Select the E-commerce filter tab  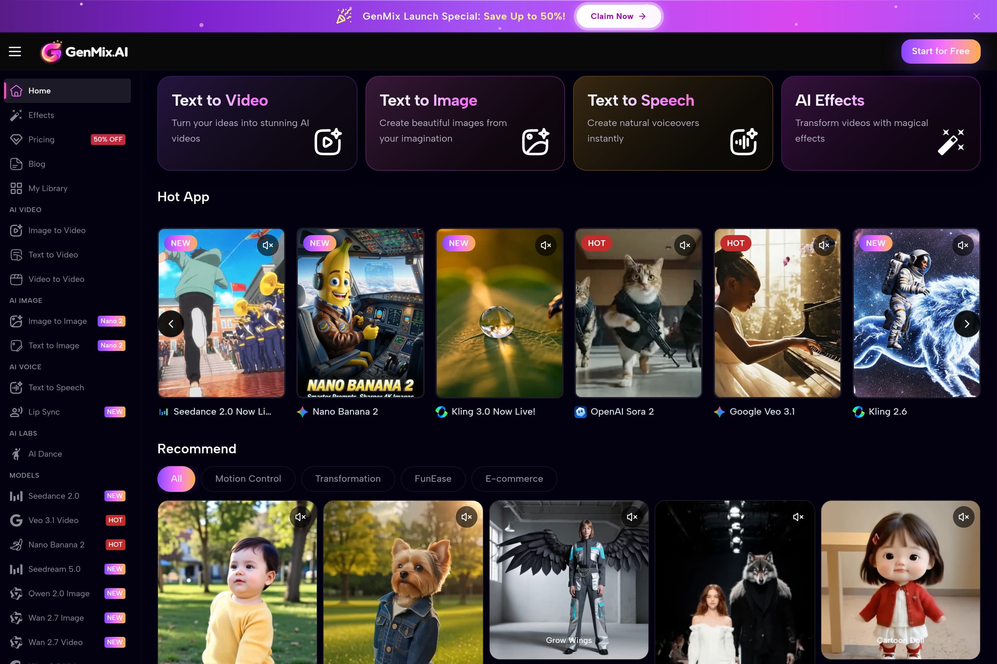pyautogui.click(x=514, y=479)
